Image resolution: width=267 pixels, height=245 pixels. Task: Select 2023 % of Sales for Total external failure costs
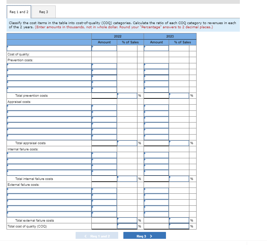179,220
